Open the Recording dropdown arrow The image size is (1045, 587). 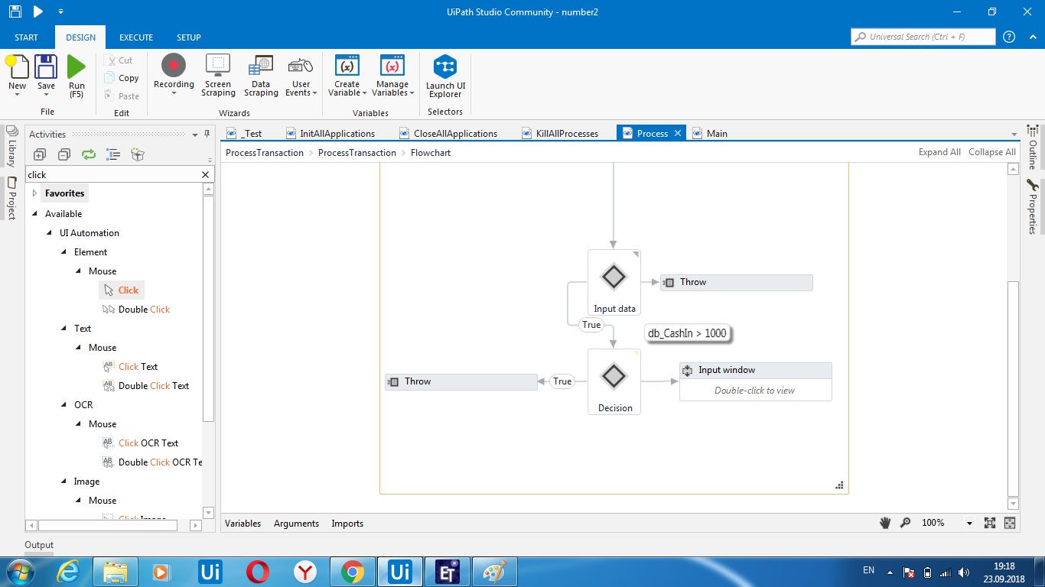click(174, 94)
